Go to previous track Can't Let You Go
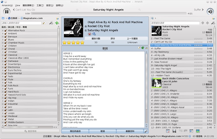Image resolution: width=217 pixels, height=139 pixels. pos(24,10)
